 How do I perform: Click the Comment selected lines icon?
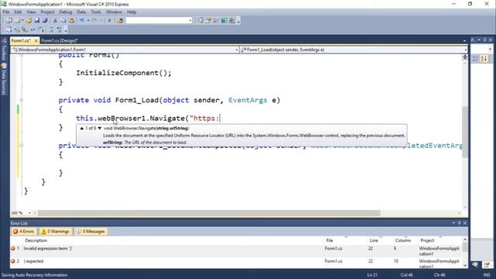click(x=51, y=29)
